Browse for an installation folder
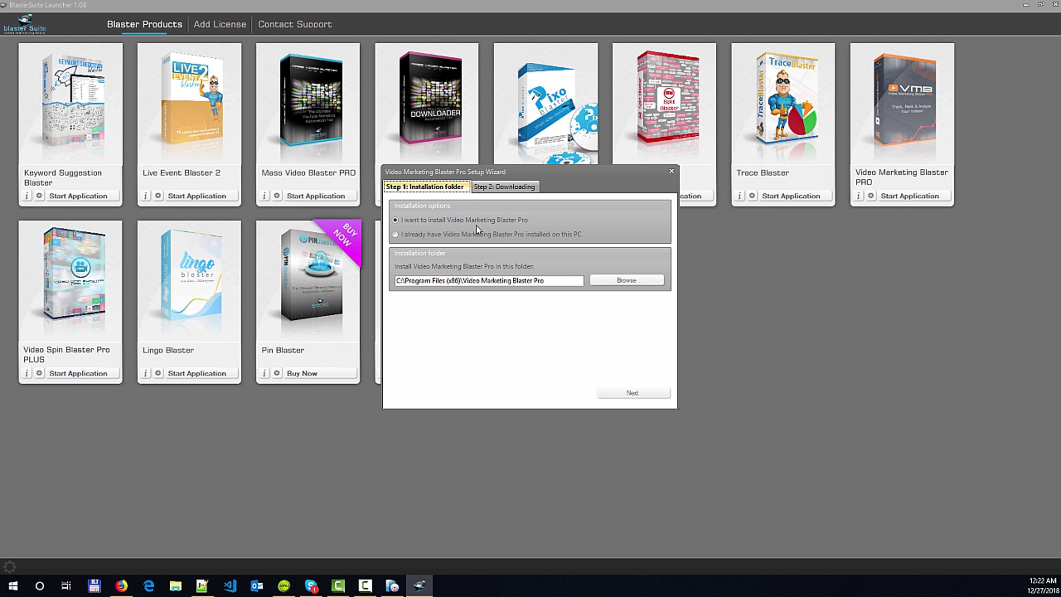Screen dimensions: 1061x597 [x=627, y=280]
